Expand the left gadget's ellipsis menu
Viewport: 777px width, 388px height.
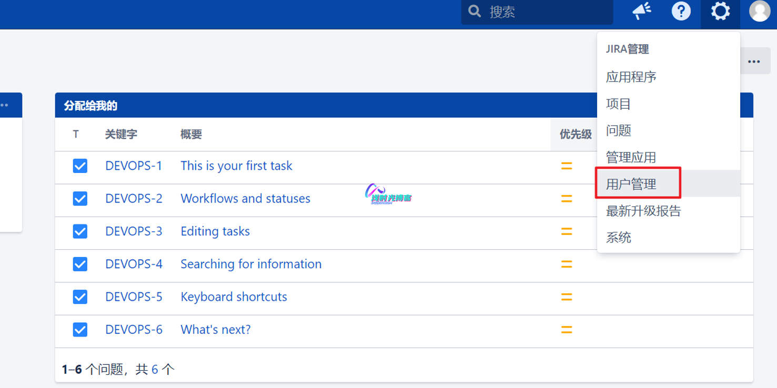coord(5,105)
